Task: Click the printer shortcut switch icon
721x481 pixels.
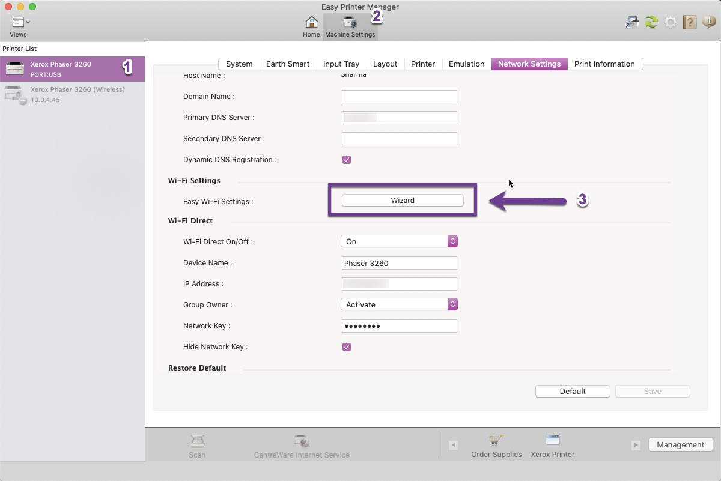Action: [632, 22]
